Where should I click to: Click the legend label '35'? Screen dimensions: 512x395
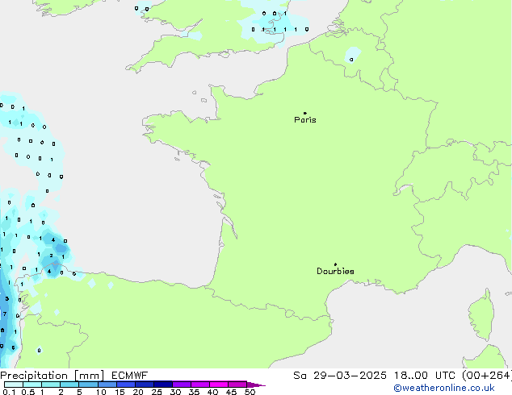(x=194, y=392)
